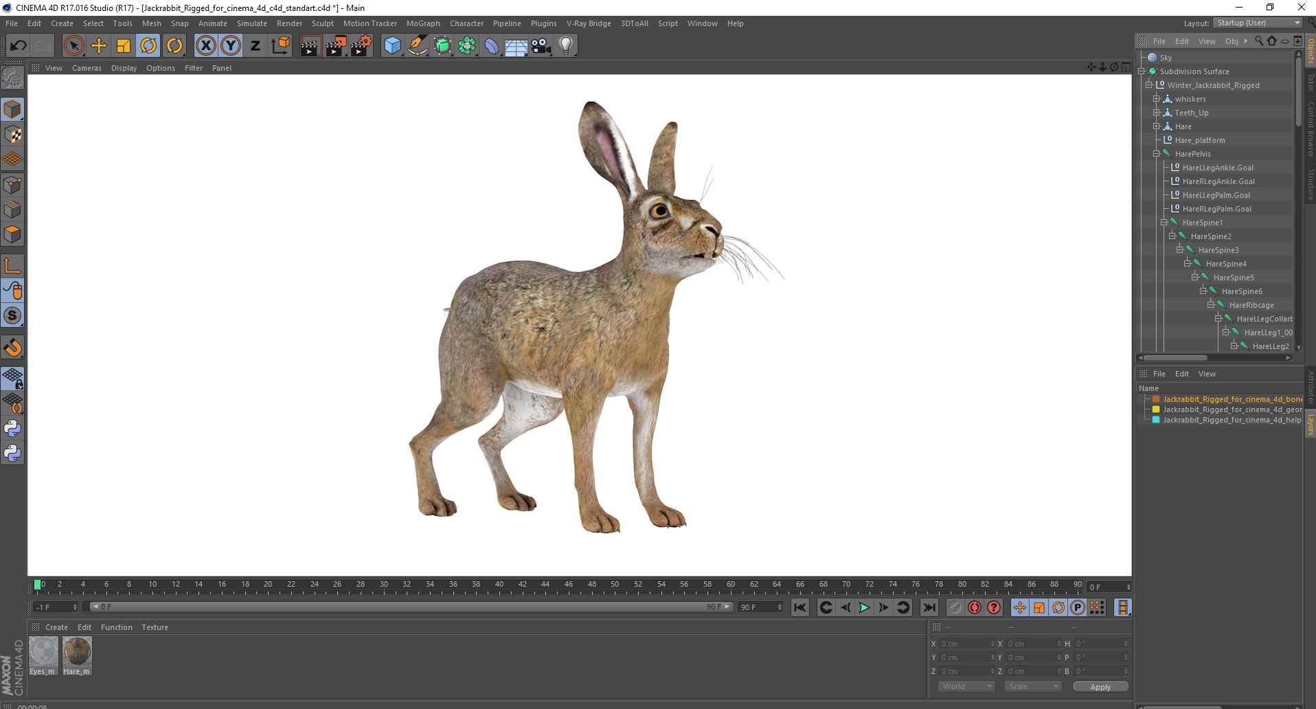The width and height of the screenshot is (1316, 709).
Task: Select the Sky object in tree
Action: click(1166, 58)
